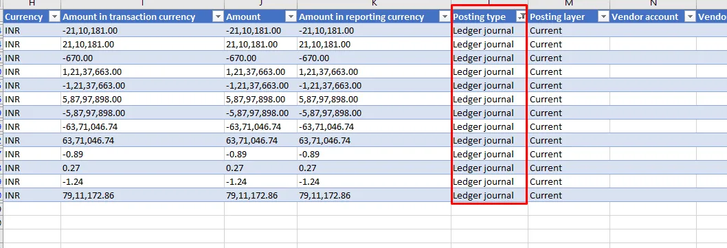Select Current cell in the 63,71,046.74 row
727x248 pixels.
569,140
